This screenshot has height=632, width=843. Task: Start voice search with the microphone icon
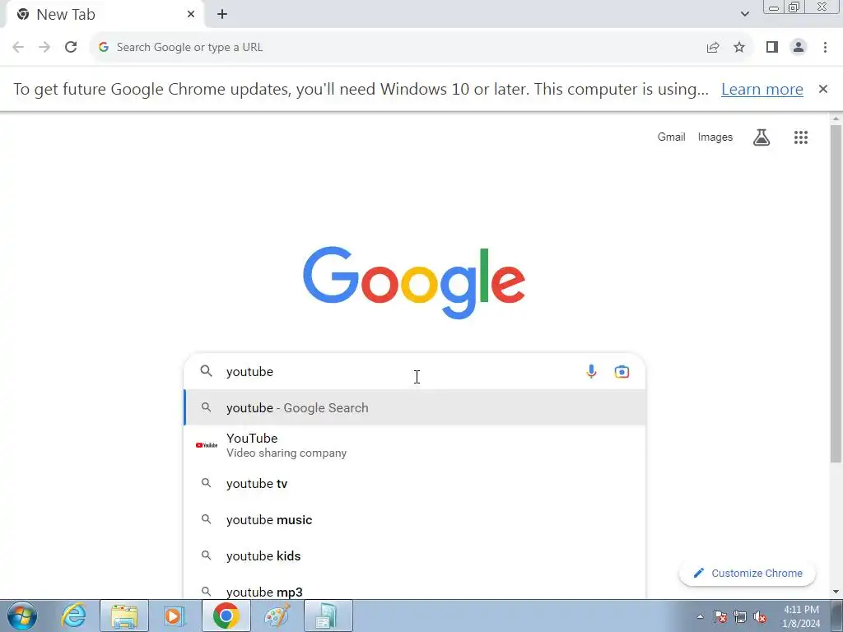591,371
